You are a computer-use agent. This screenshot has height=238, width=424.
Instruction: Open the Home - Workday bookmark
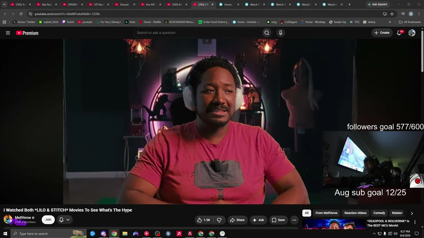(x=313, y=22)
